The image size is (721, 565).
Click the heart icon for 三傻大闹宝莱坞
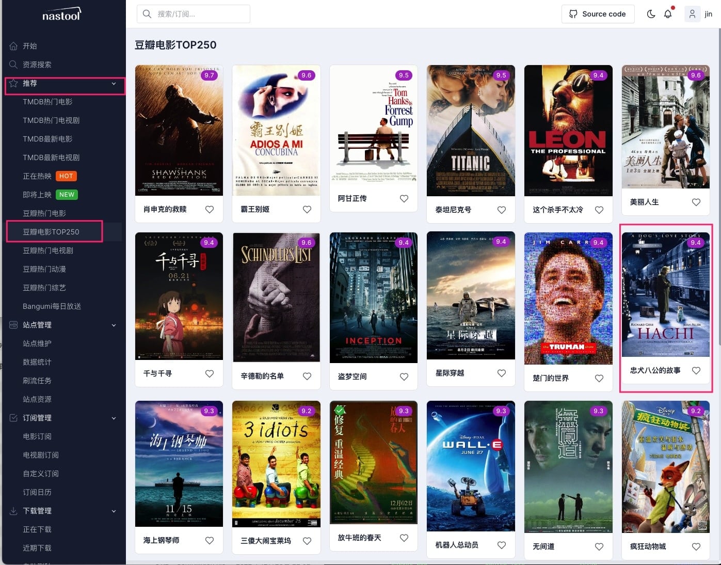(307, 541)
